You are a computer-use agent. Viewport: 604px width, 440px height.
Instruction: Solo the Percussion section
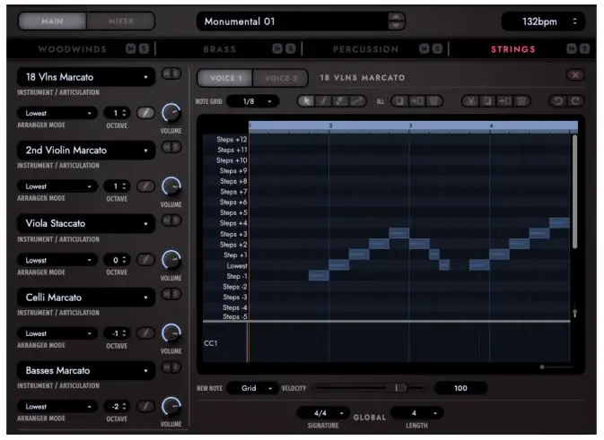tap(437, 49)
